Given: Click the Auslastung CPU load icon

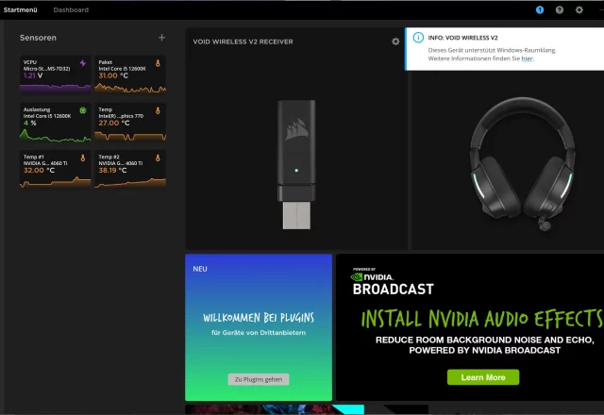Looking at the screenshot, I should click(x=83, y=110).
